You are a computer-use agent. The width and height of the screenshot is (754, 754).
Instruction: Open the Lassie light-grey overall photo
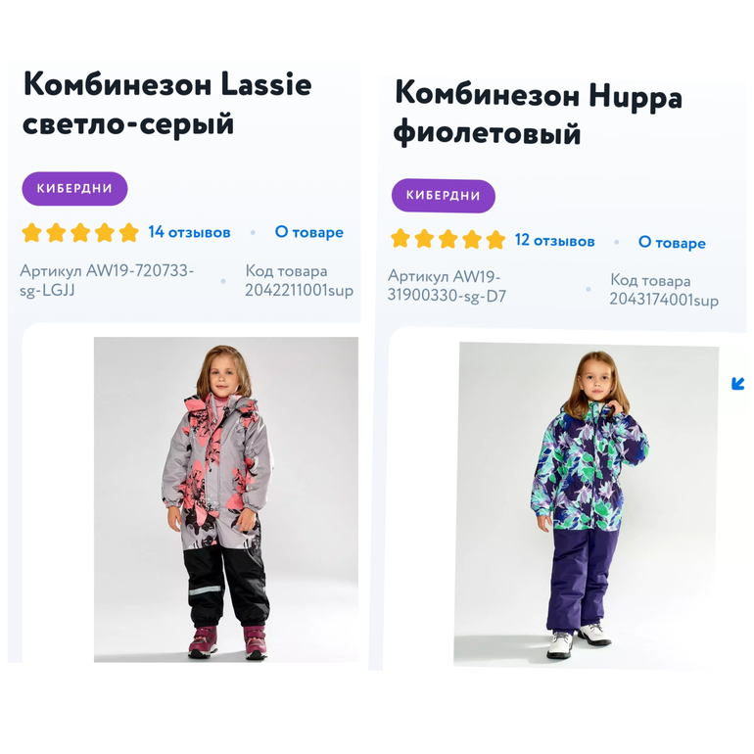pyautogui.click(x=225, y=499)
